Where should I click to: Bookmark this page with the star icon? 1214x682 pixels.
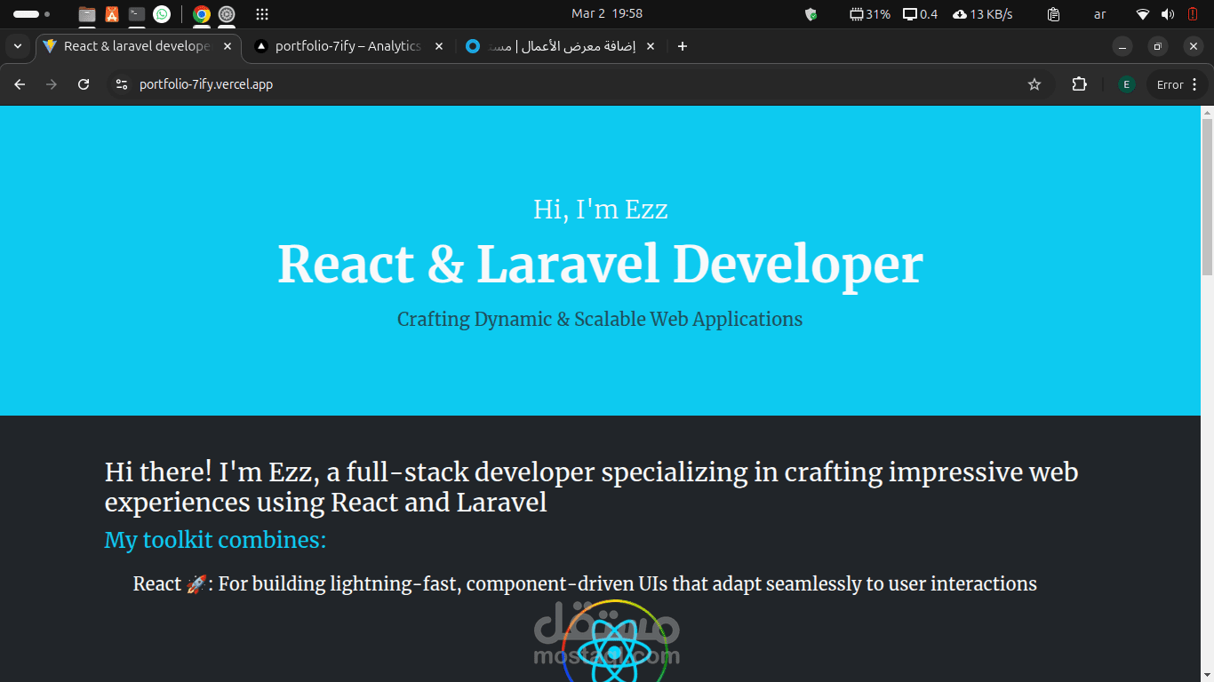pos(1034,84)
